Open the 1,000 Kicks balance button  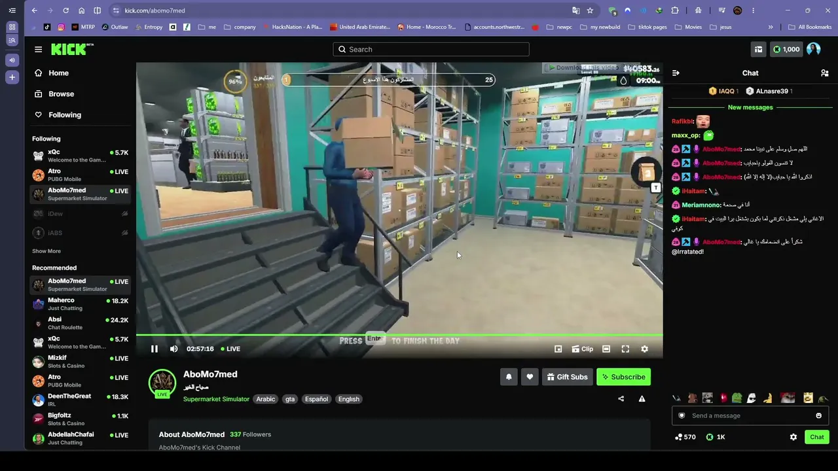pos(786,49)
